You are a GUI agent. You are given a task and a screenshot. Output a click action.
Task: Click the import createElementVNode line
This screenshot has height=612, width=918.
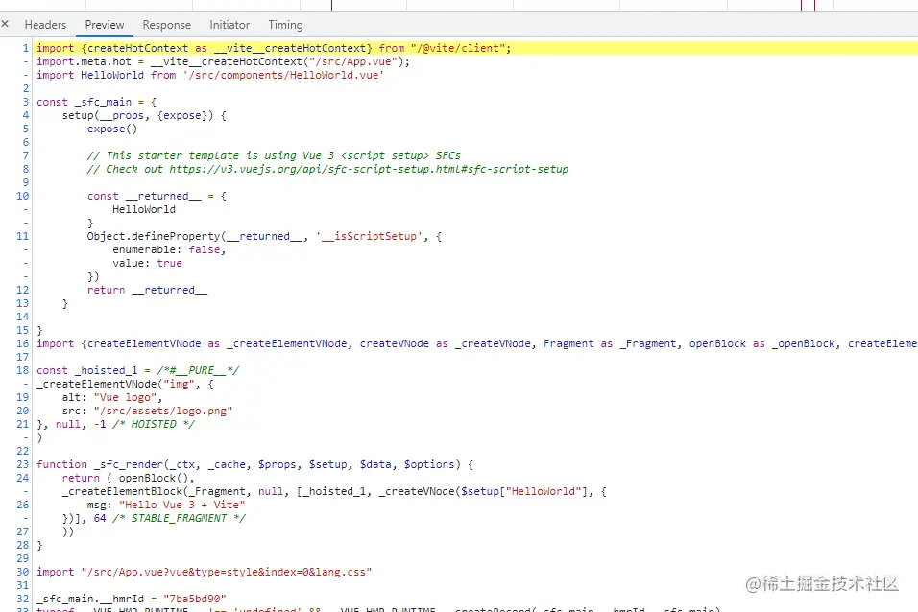tap(477, 344)
